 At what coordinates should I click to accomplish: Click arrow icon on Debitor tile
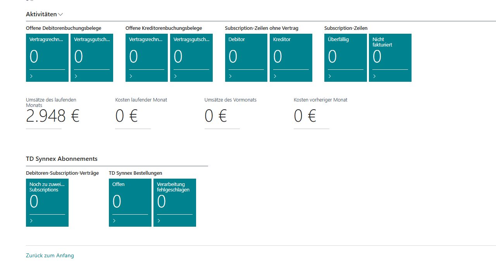(231, 76)
